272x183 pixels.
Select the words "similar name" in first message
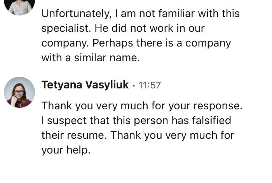tap(107, 58)
